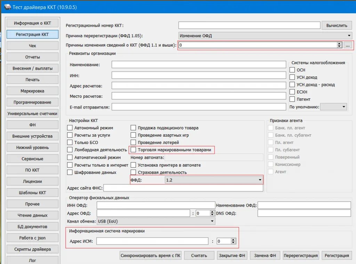Enable Расчеты только в интернет checkbox

[x=70, y=165]
